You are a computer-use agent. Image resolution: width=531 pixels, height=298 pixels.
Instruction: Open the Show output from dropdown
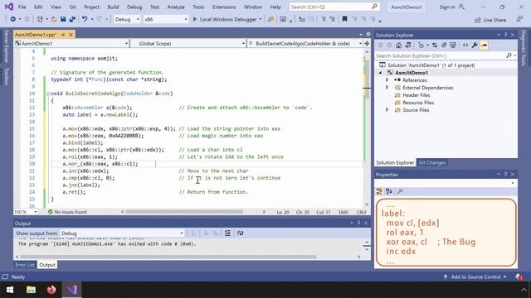pos(122,233)
